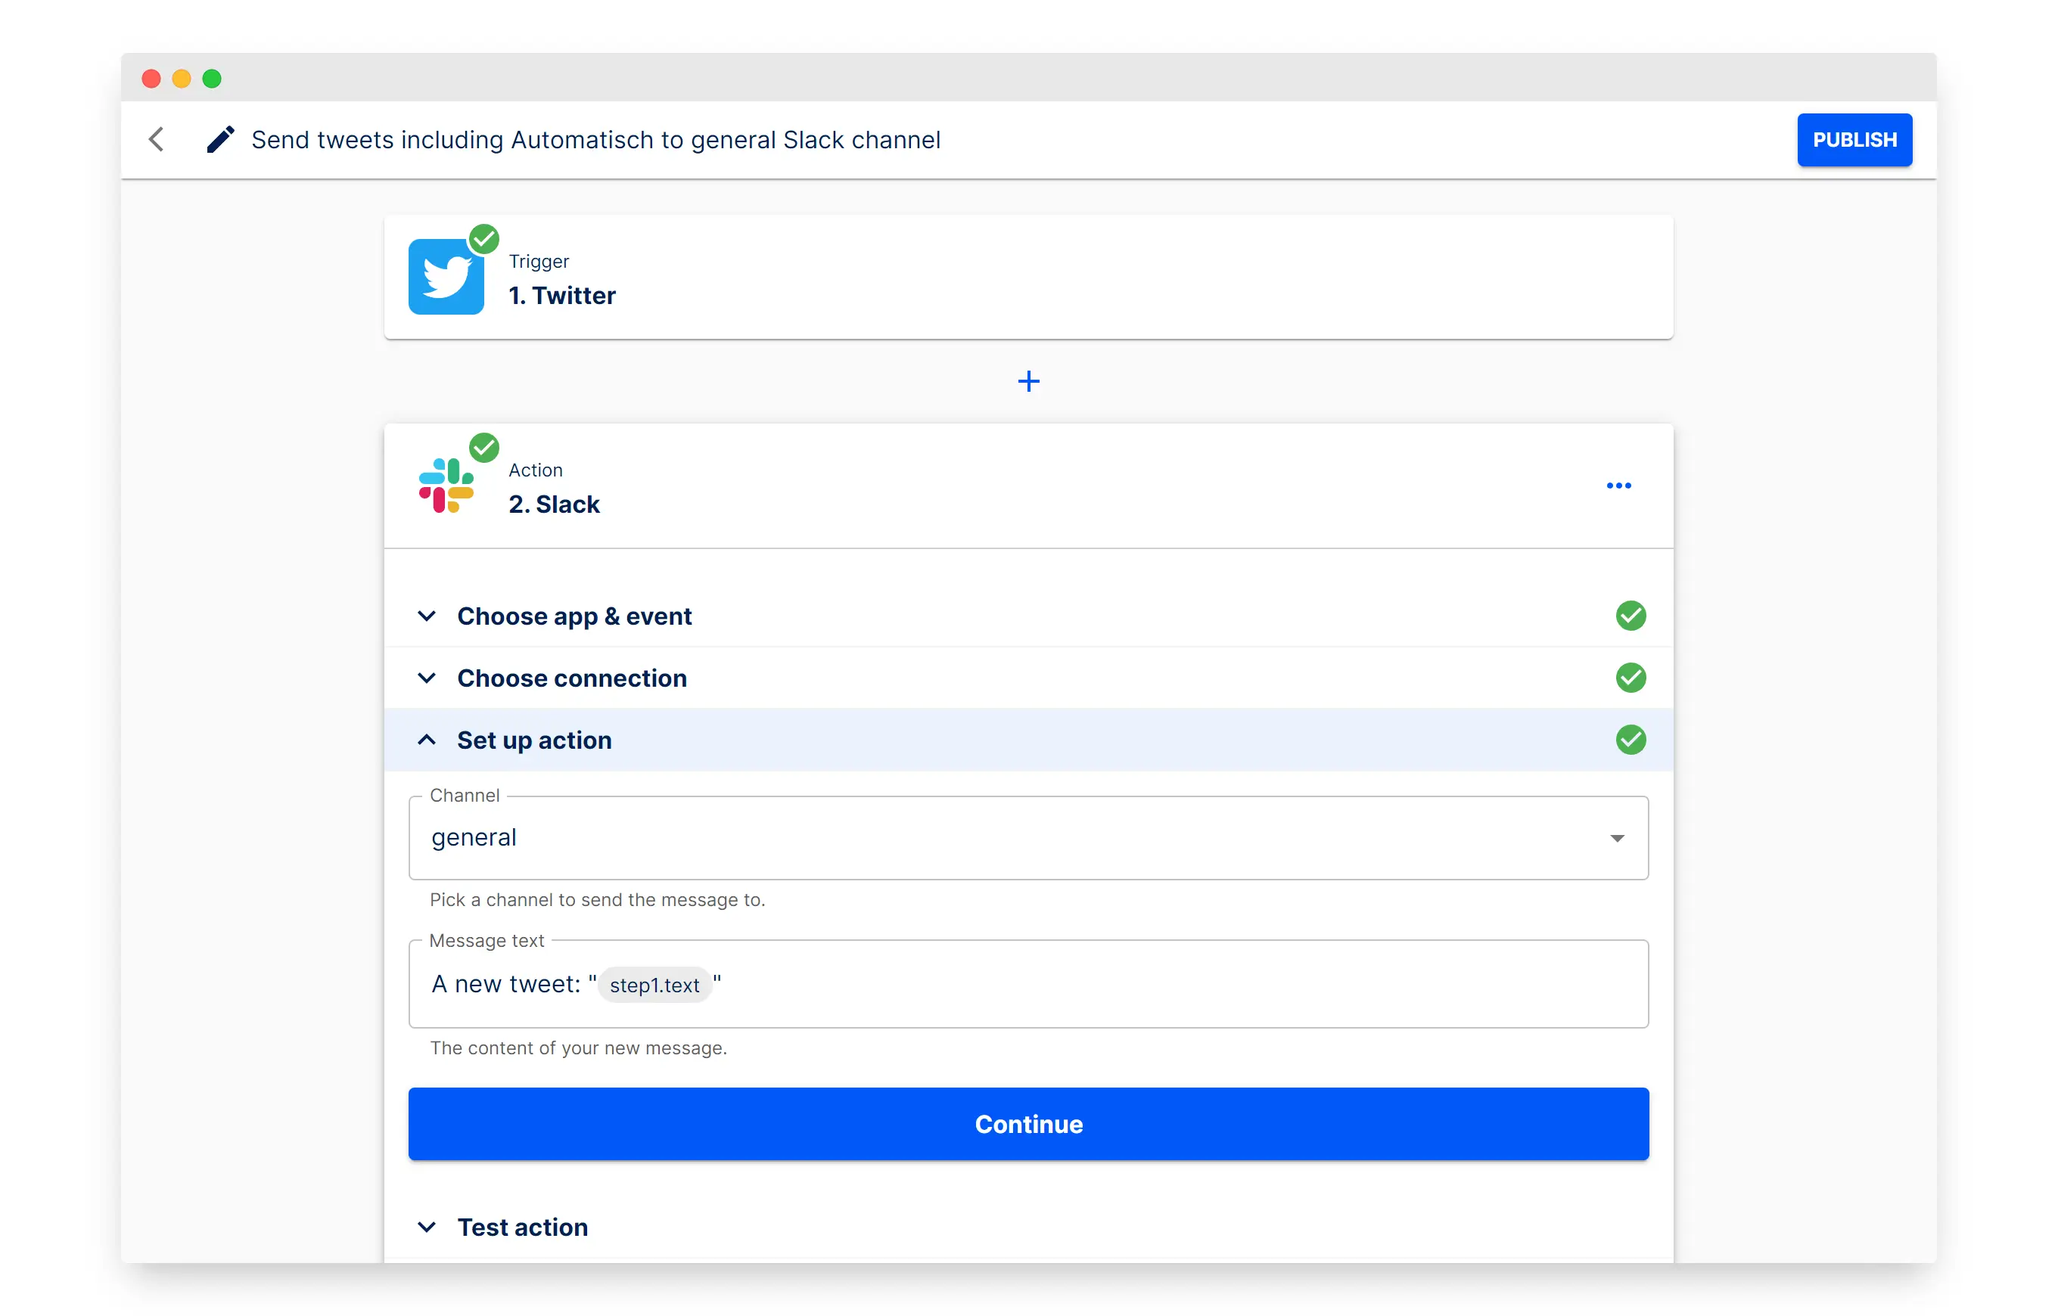This screenshot has width=2058, height=1316.
Task: Click the green checkmark beside Choose connection
Action: point(1631,678)
